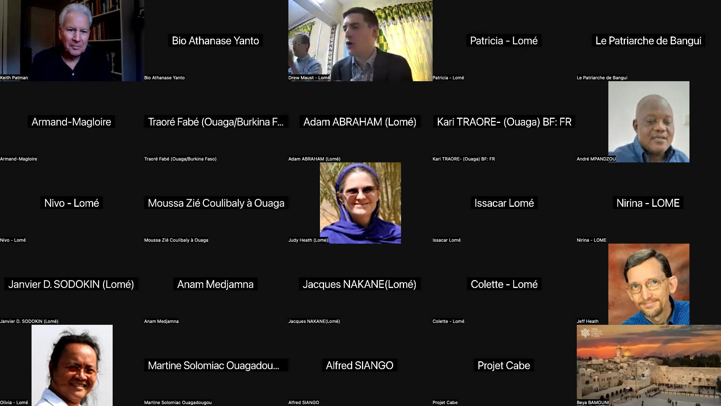The height and width of the screenshot is (406, 721).
Task: Click the Anam Medjamna name label
Action: tap(216, 284)
